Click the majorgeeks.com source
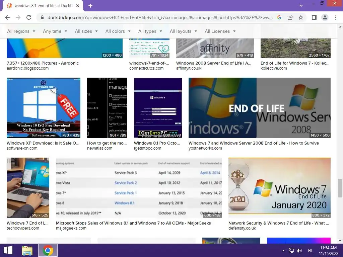The height and width of the screenshot is (257, 343). [71, 228]
